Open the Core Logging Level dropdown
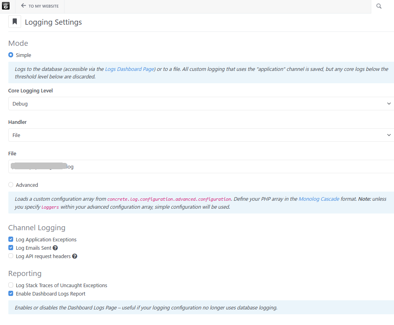 coord(201,104)
